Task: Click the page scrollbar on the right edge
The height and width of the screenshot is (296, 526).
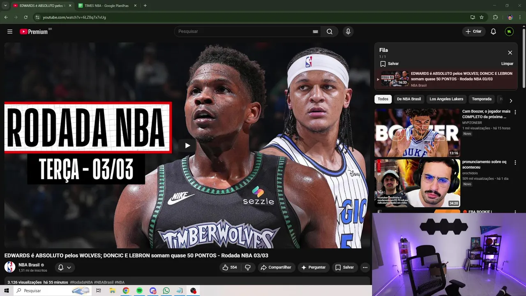Action: coord(524,58)
